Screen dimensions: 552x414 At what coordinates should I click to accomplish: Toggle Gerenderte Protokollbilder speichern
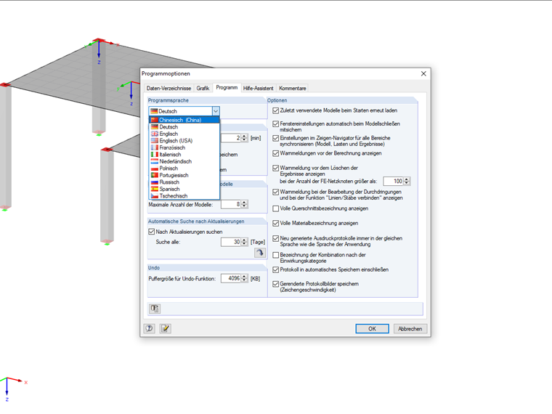tap(276, 284)
